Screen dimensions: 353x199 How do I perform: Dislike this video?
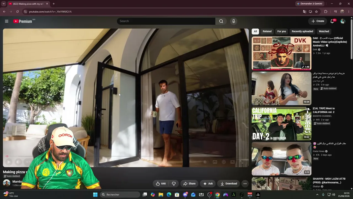pyautogui.click(x=174, y=184)
